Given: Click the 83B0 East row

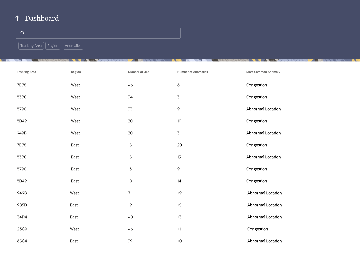Looking at the screenshot, I should [159, 157].
